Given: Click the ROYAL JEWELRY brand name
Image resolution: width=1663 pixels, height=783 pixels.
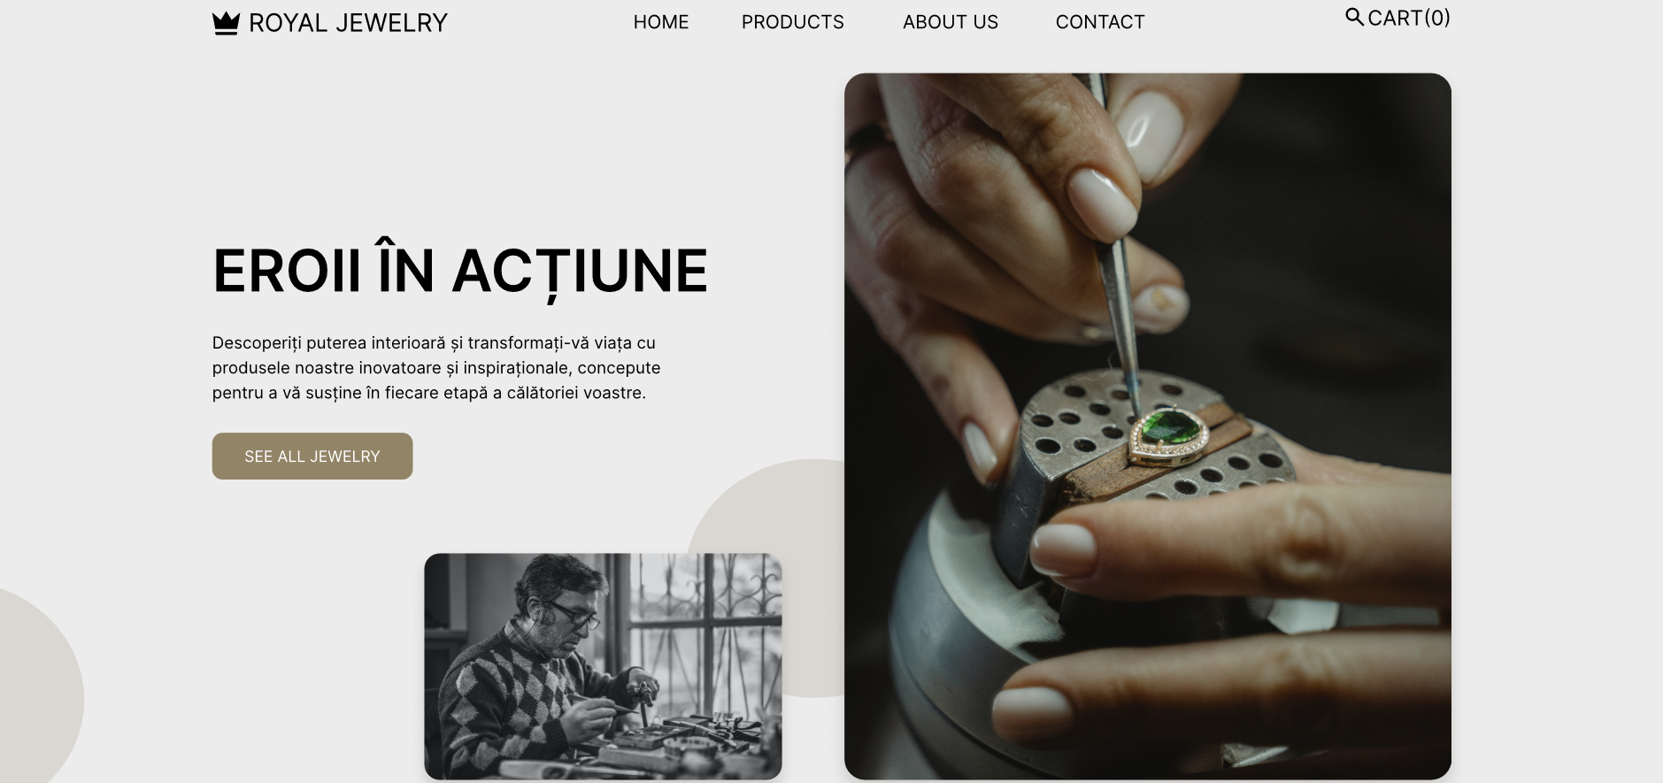Looking at the screenshot, I should (348, 23).
